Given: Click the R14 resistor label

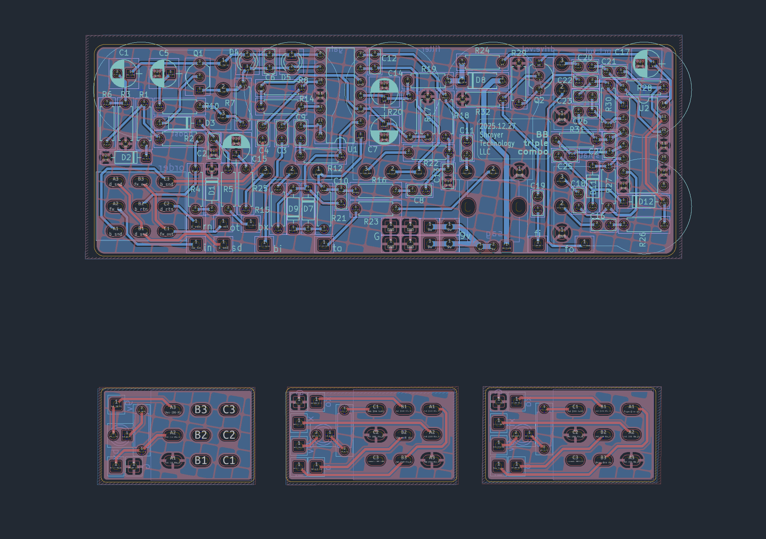Looking at the screenshot, I should pyautogui.click(x=306, y=99).
